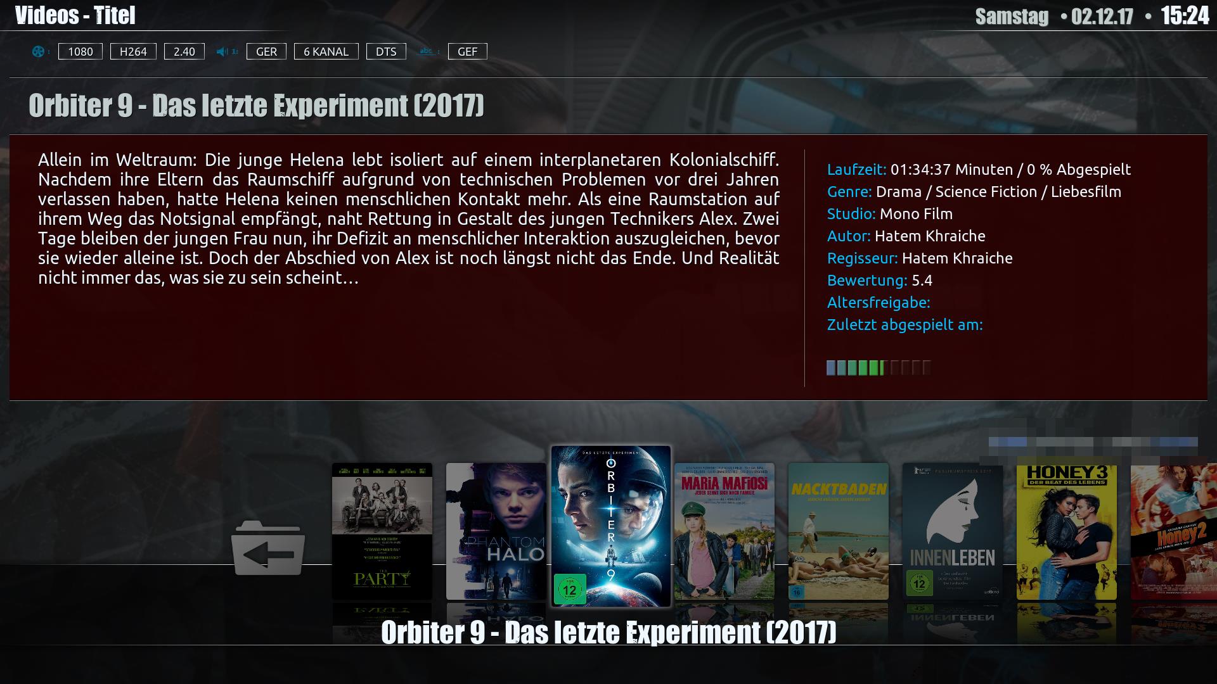The height and width of the screenshot is (684, 1217).
Task: Open the Honey 3 poster
Action: [1067, 531]
